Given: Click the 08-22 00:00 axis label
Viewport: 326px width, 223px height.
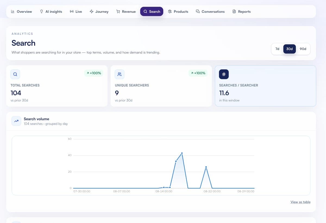Looking at the screenshot, I should point(212,191).
